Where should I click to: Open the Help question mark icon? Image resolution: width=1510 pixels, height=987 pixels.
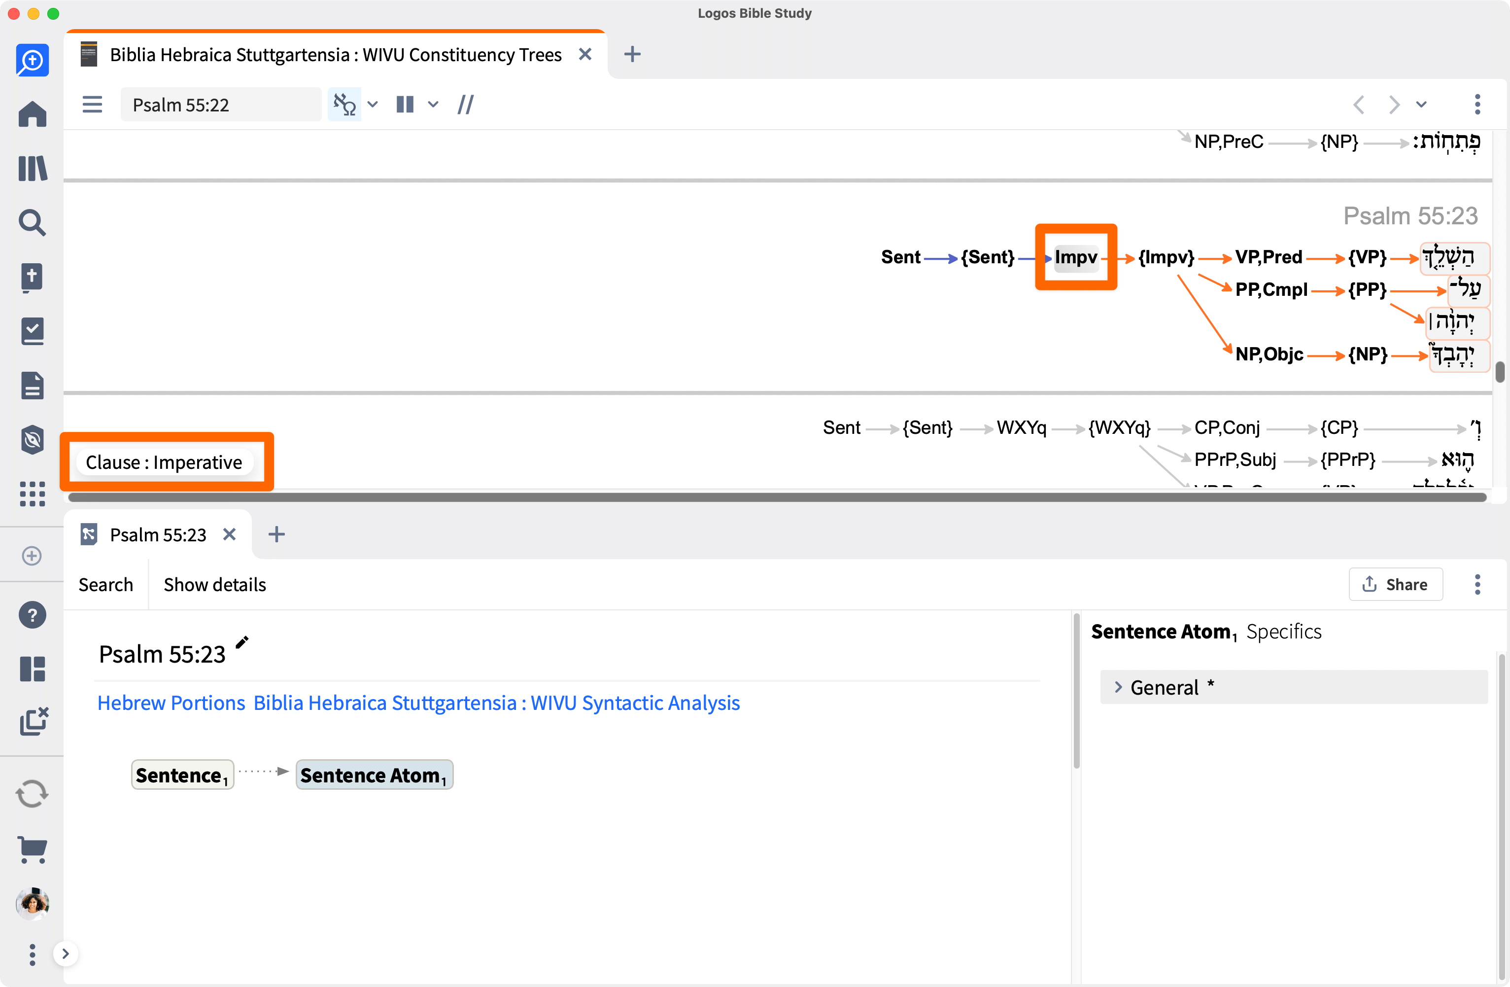pos(33,615)
